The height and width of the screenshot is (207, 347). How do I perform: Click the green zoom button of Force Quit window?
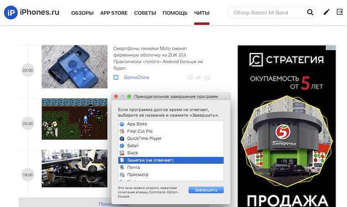click(129, 96)
